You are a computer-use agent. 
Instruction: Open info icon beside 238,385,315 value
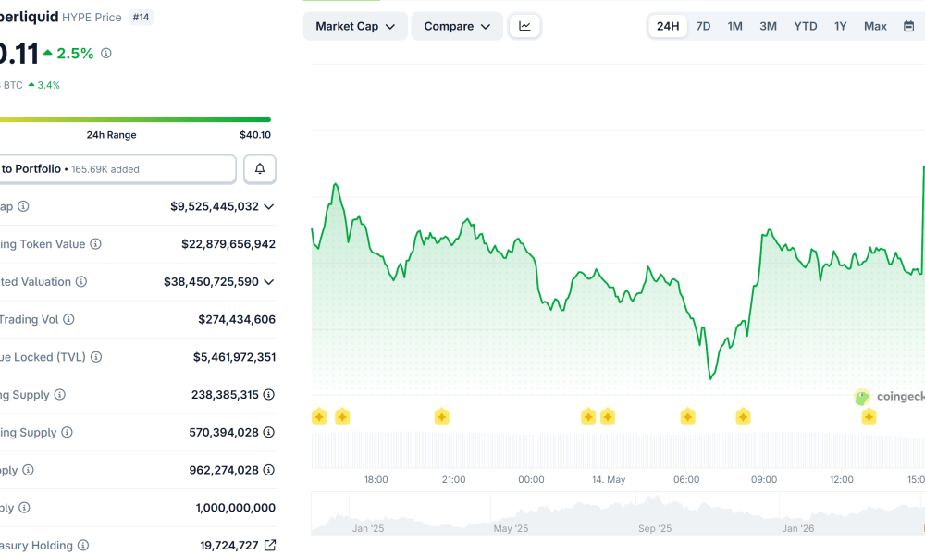pos(268,395)
